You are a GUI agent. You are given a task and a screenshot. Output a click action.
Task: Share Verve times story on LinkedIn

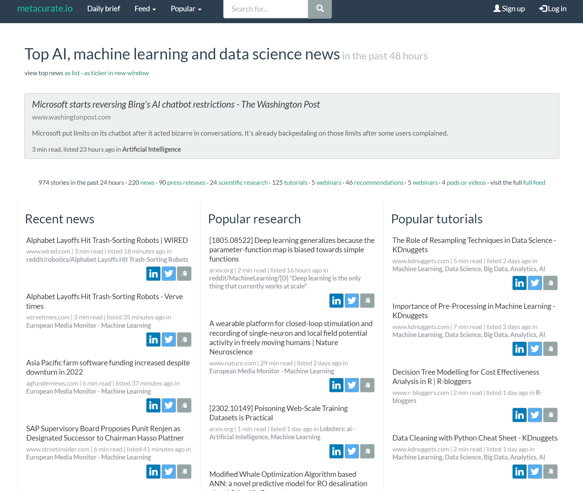point(153,339)
